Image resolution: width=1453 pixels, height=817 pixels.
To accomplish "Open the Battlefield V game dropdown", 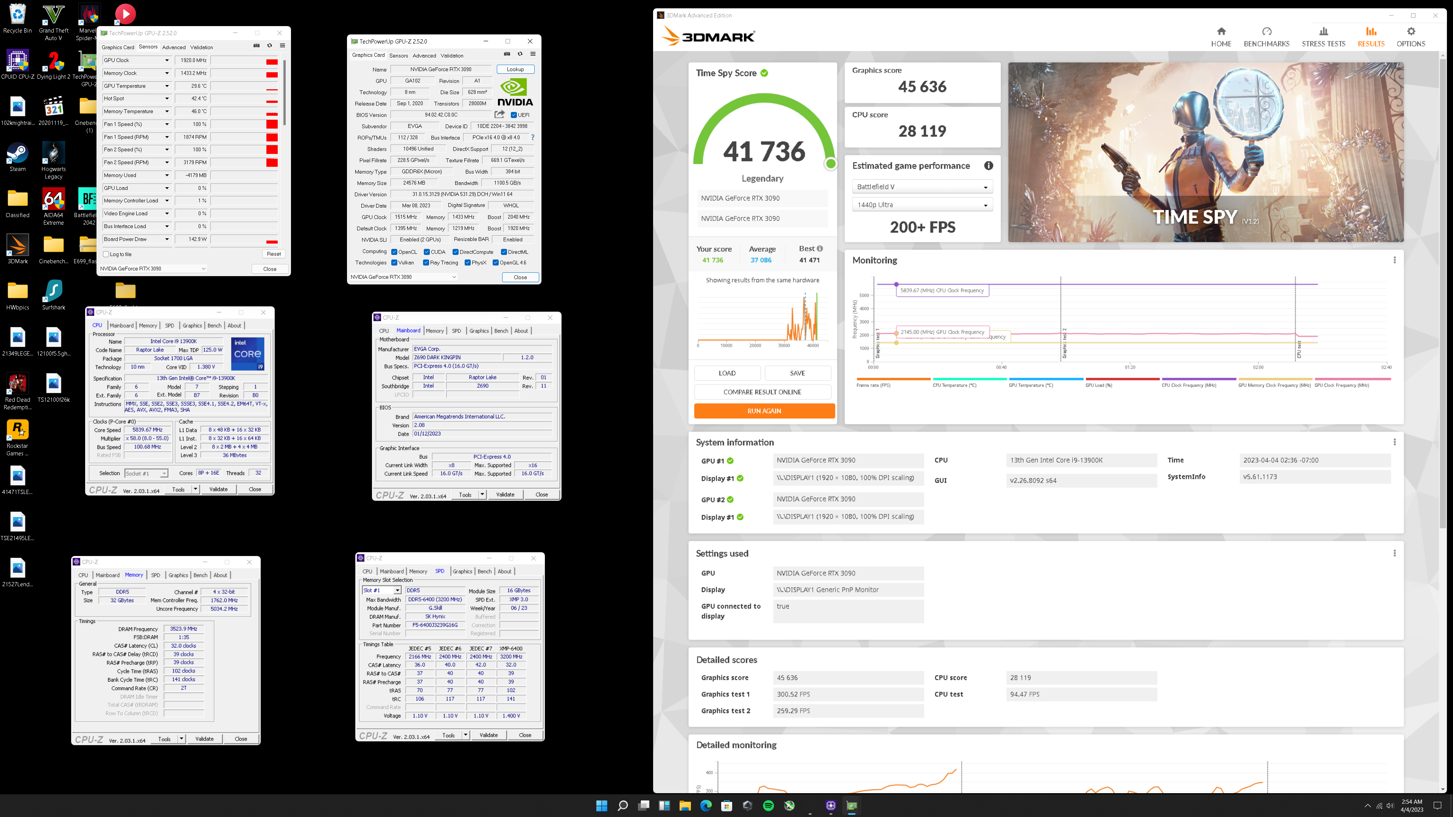I will [922, 186].
